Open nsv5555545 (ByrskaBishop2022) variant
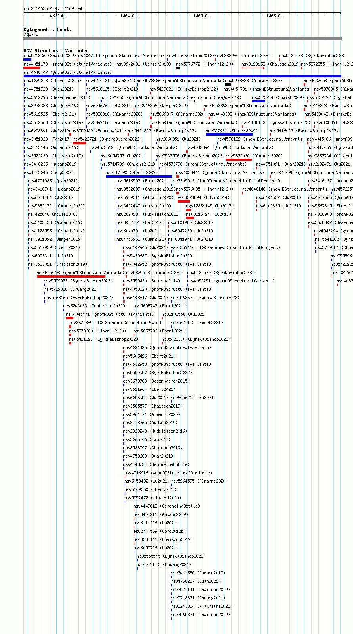 (171, 557)
